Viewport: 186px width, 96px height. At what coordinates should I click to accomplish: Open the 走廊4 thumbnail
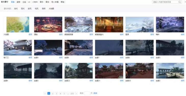coord(18,71)
